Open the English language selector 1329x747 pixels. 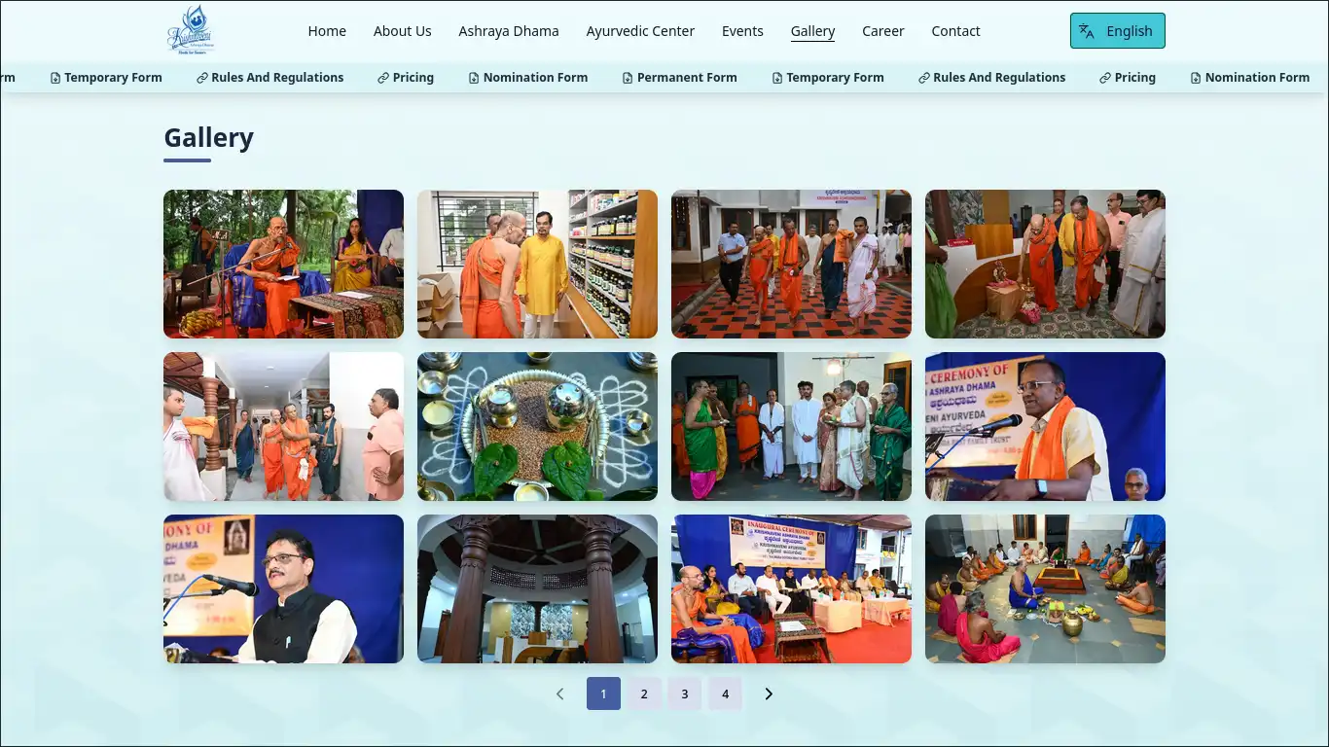point(1117,31)
